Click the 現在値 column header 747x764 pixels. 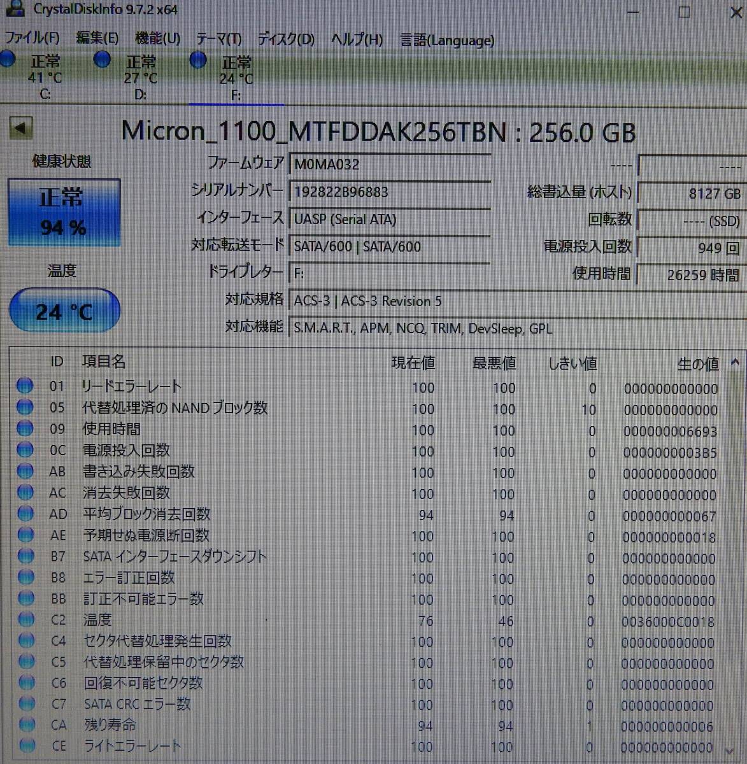(413, 363)
